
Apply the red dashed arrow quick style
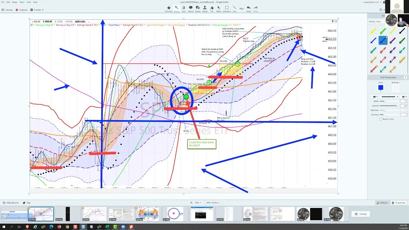(383, 50)
